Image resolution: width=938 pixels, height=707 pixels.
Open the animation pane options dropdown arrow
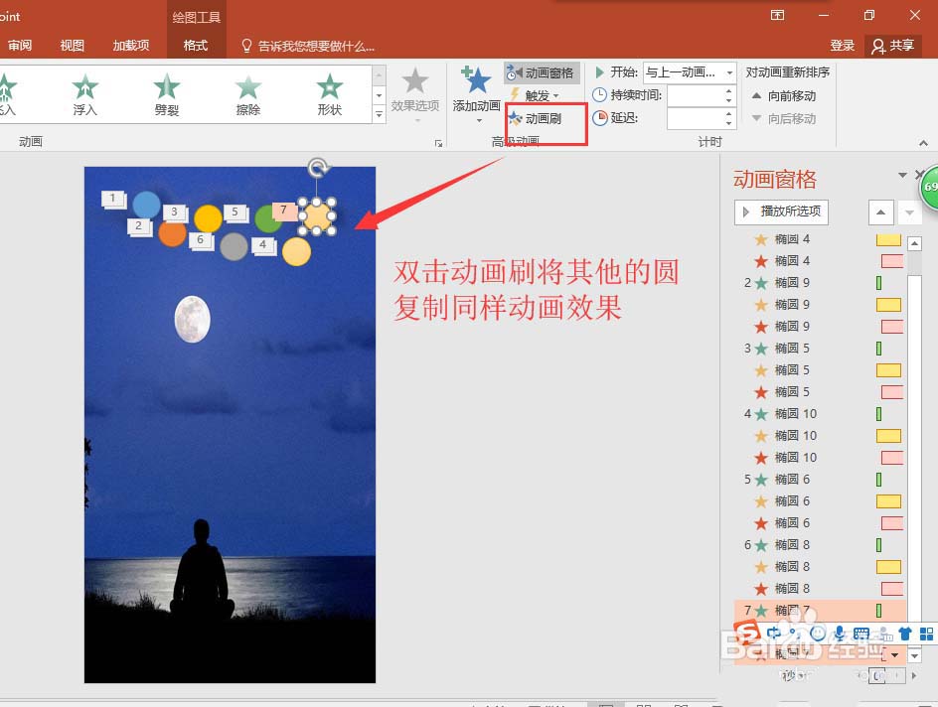902,175
